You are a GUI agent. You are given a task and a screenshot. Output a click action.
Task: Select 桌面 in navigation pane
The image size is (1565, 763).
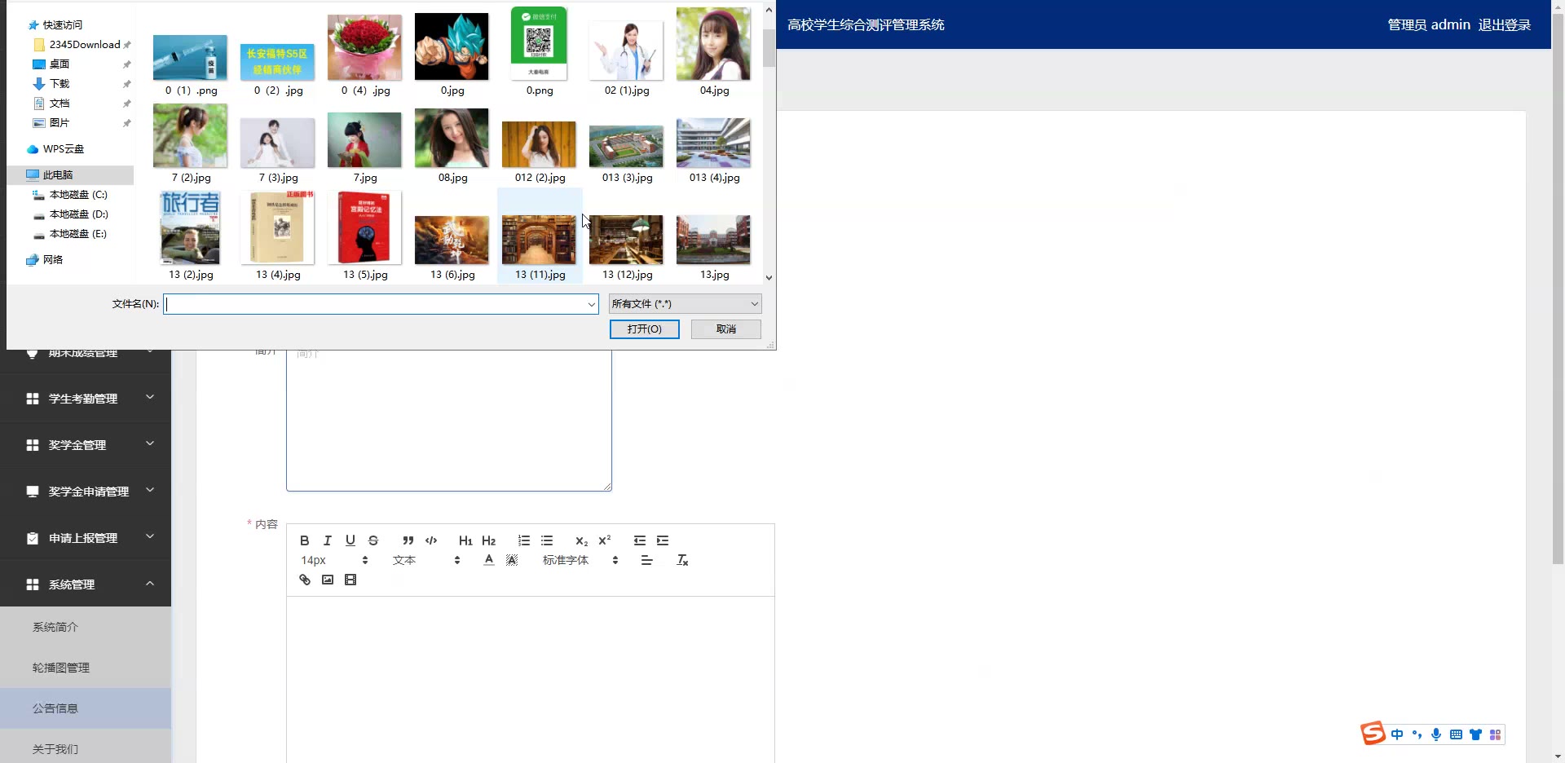pos(60,64)
